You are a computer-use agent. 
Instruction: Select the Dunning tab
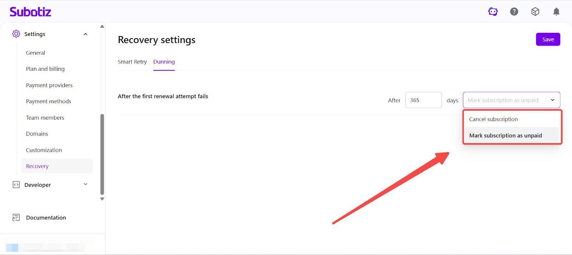coord(164,62)
